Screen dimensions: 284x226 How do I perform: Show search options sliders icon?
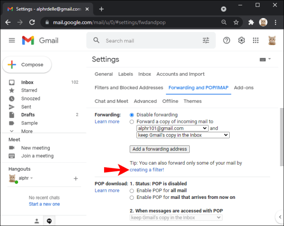click(206, 40)
